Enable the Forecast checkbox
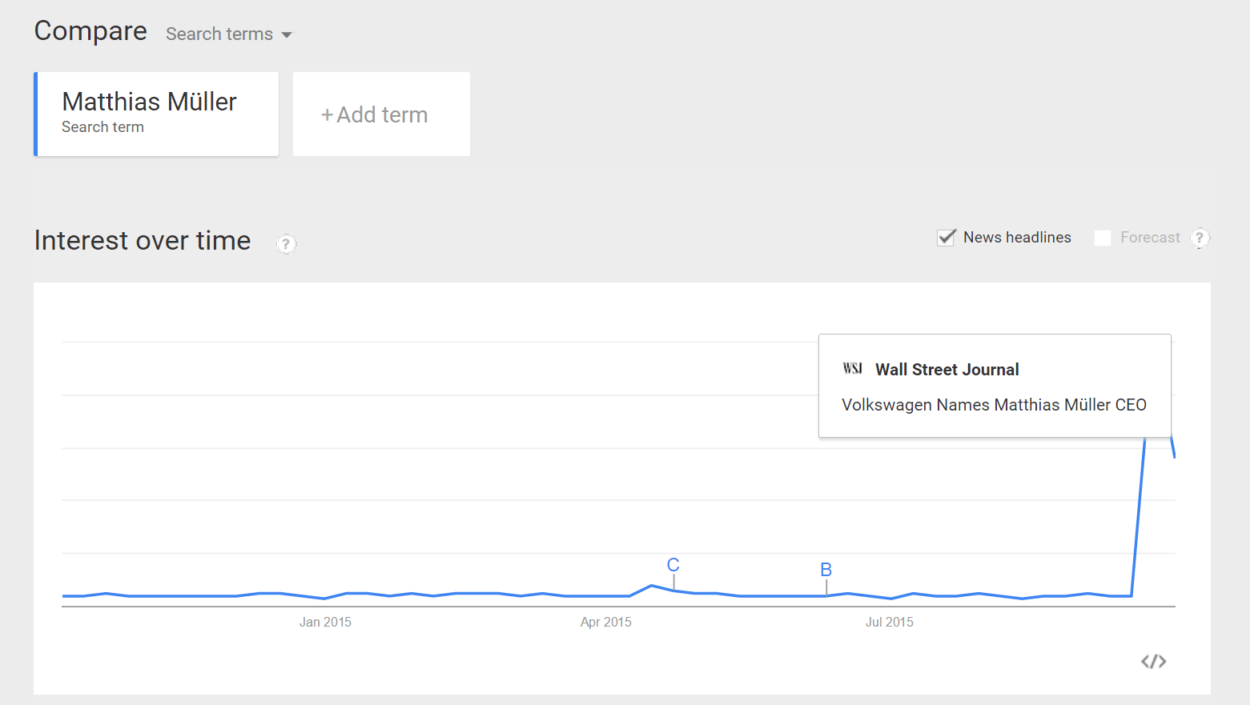The width and height of the screenshot is (1250, 705). click(1103, 238)
